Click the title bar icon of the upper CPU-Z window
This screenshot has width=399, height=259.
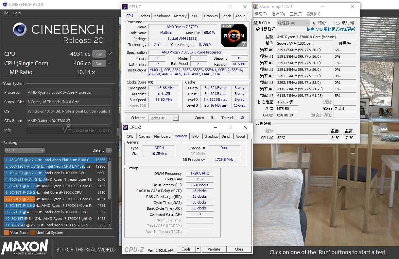(125, 7)
